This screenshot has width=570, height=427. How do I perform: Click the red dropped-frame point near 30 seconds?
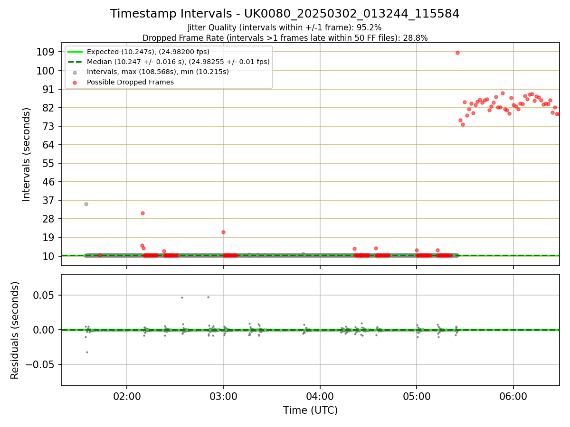(142, 213)
